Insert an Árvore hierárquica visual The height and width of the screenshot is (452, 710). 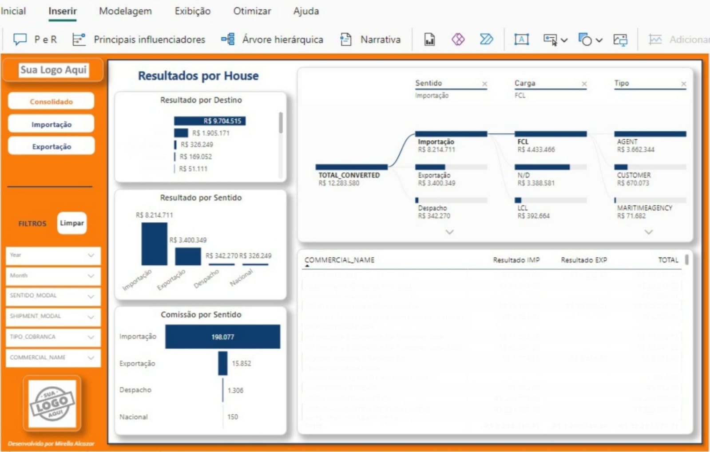272,39
